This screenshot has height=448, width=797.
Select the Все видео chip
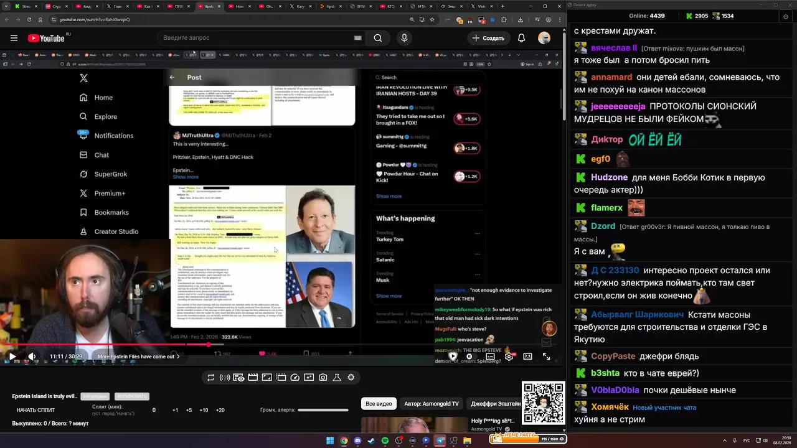379,404
